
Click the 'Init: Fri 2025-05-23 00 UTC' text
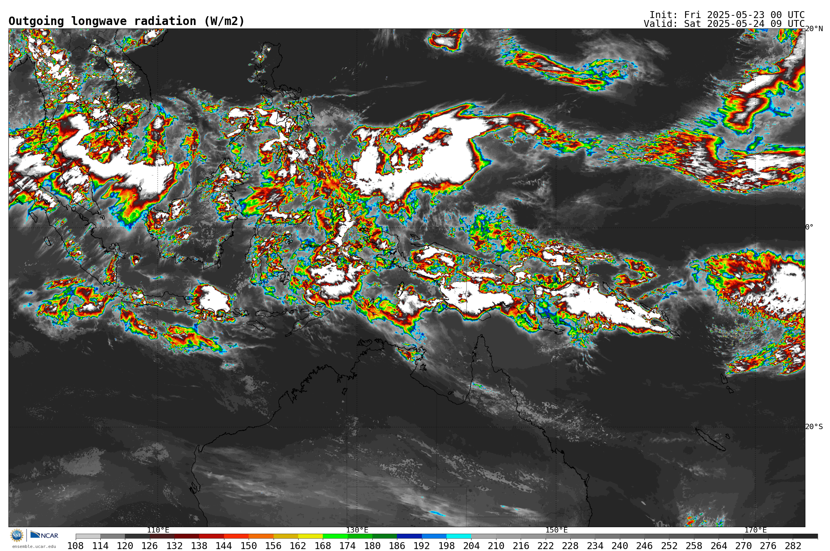(x=727, y=15)
